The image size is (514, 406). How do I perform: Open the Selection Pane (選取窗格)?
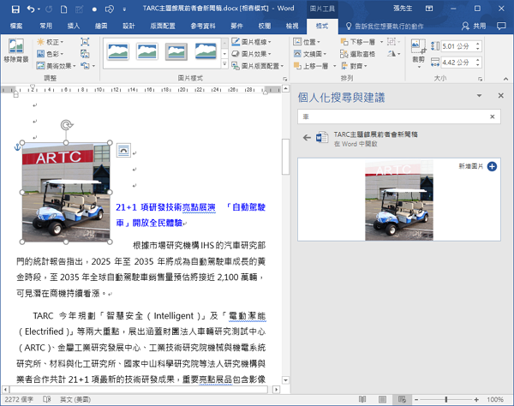357,54
